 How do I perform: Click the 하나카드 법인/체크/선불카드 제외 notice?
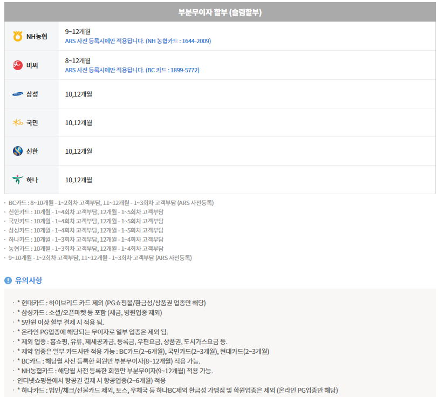coord(177,391)
